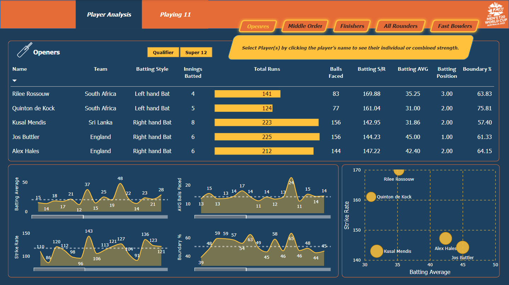Select the Player Analysis tab

pyautogui.click(x=108, y=14)
